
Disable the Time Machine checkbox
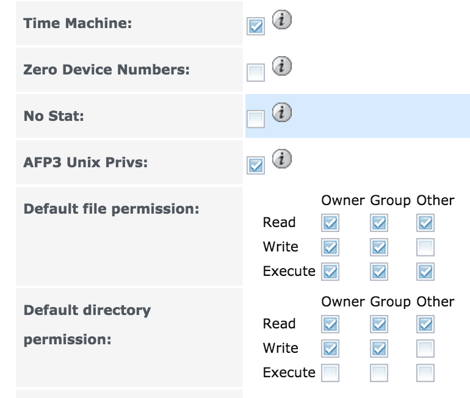click(256, 27)
